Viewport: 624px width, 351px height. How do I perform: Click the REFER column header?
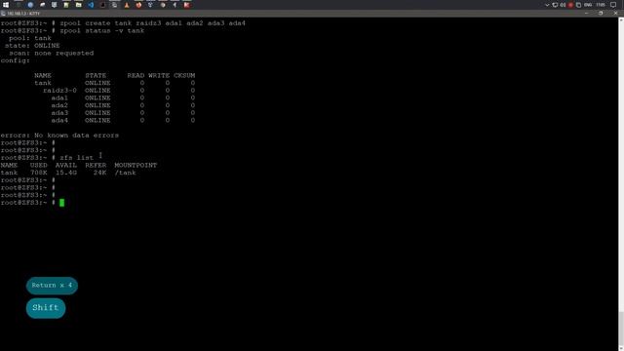click(96, 165)
